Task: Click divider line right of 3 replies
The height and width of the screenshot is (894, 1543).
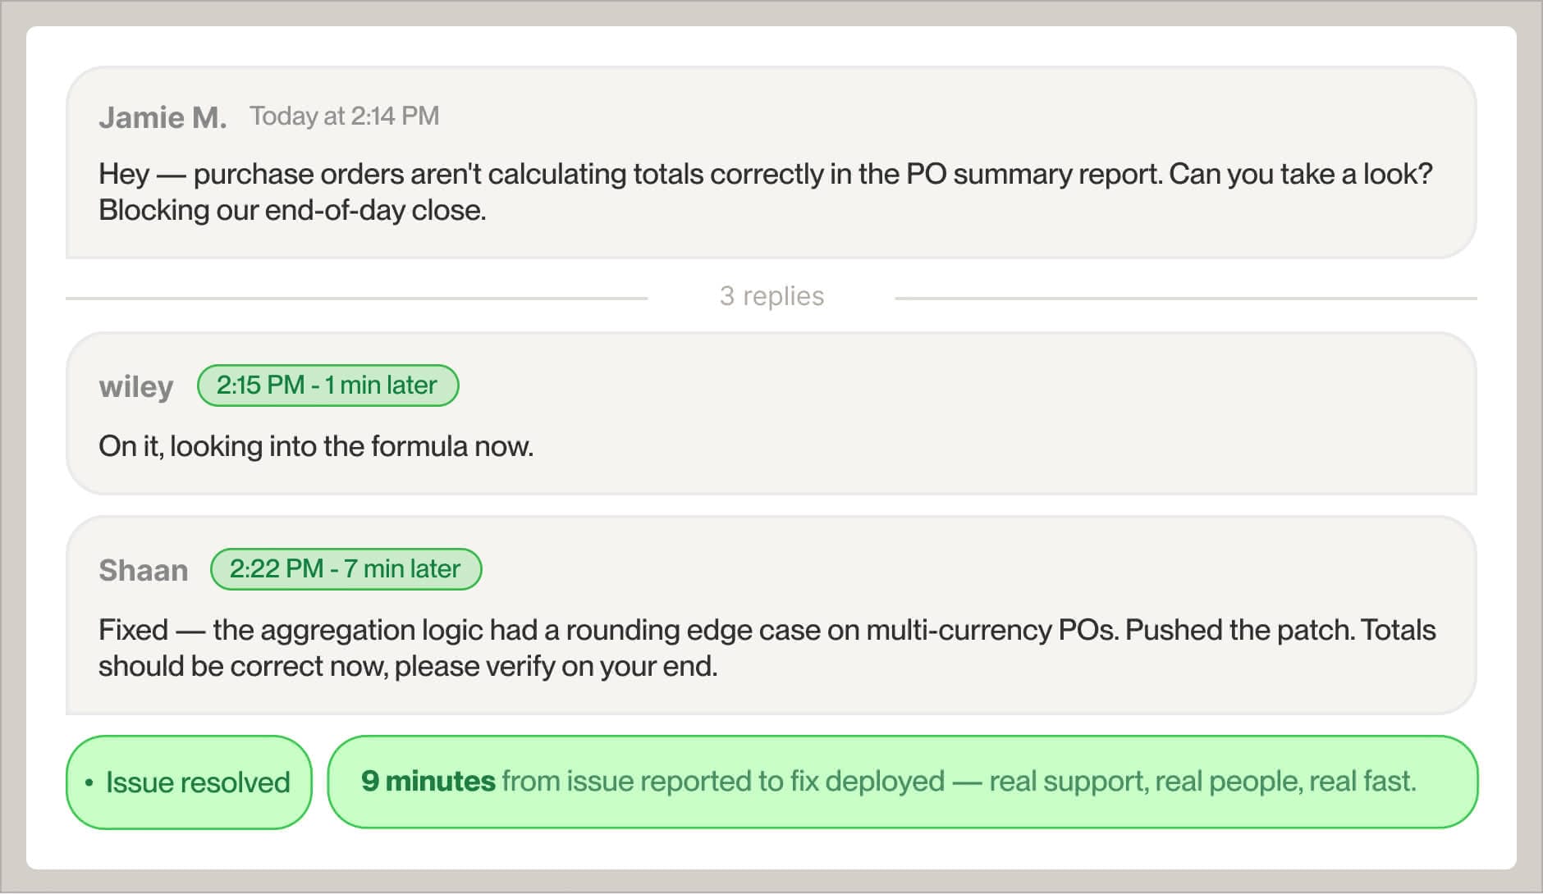Action: pyautogui.click(x=1185, y=298)
